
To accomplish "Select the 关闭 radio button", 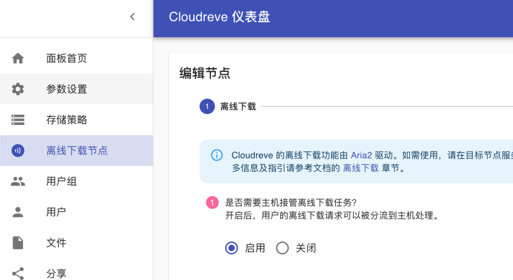I will point(283,248).
